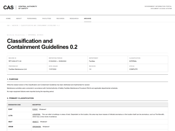Image resolution: width=175 pixels, height=131 pixels.
Task: Open the Personnel section
Action: (32, 18)
